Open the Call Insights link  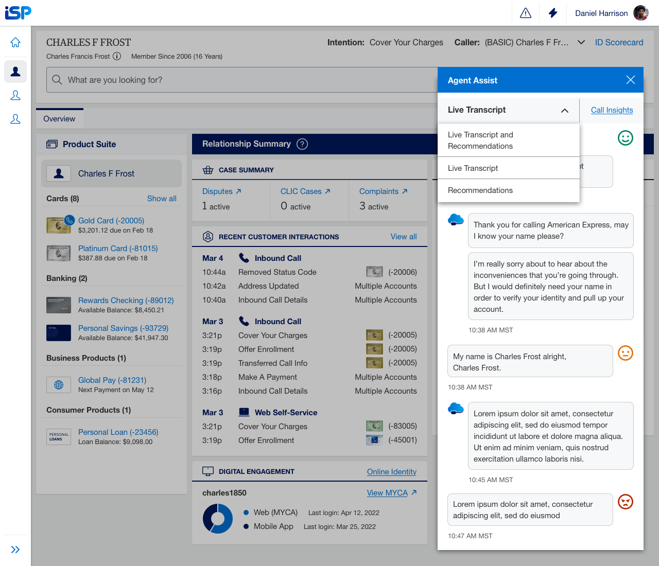612,110
